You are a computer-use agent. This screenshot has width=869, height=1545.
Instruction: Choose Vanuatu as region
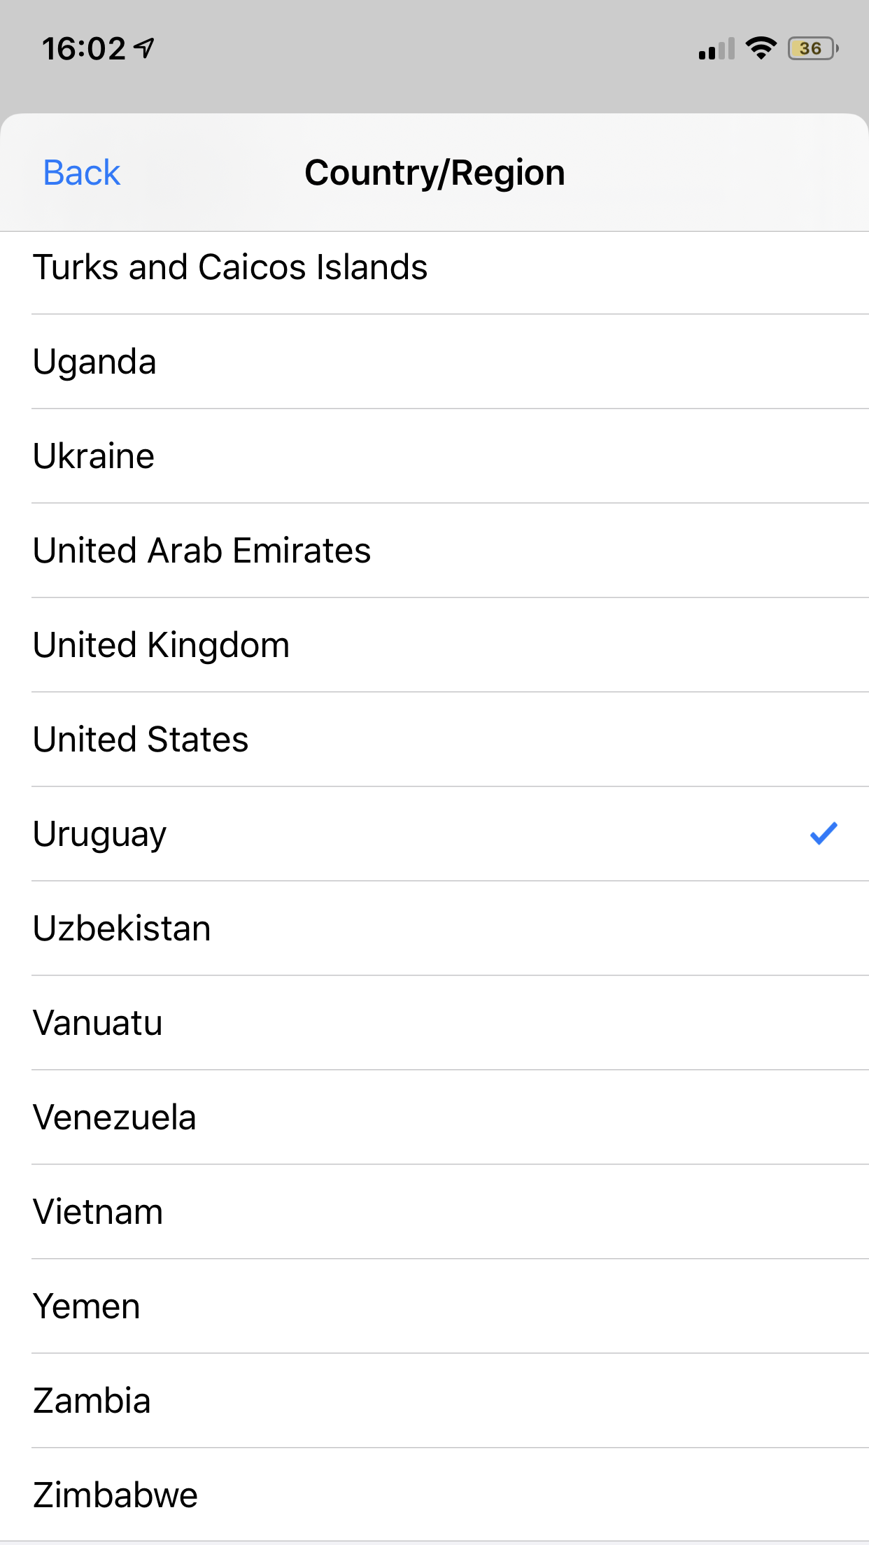point(98,1023)
